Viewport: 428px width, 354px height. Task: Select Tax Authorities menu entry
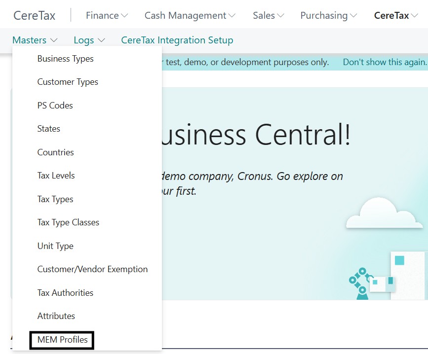(65, 293)
